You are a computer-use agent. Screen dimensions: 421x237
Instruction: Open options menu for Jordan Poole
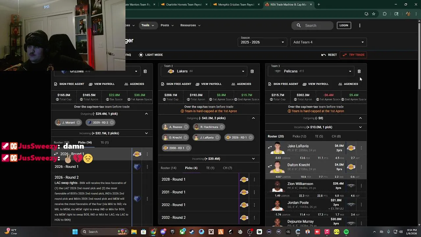pos(361,204)
